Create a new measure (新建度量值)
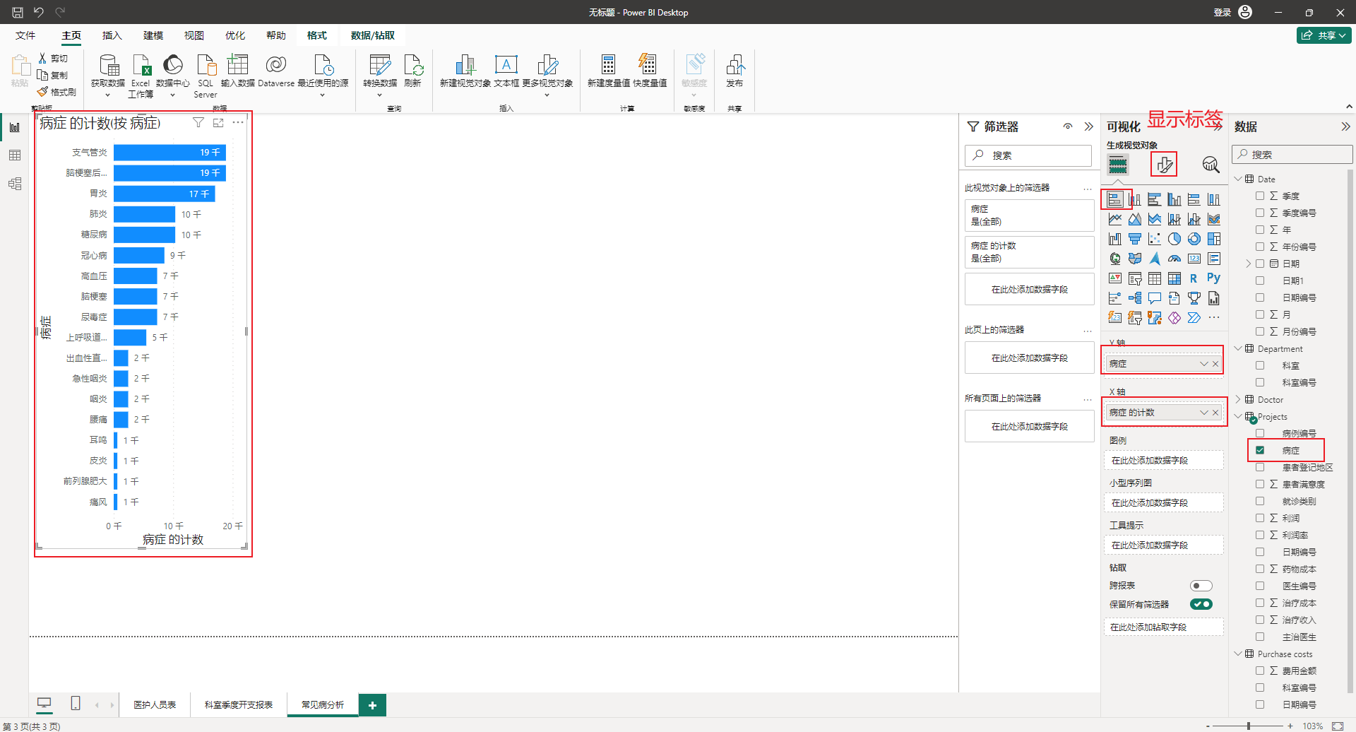This screenshot has height=732, width=1356. tap(608, 65)
